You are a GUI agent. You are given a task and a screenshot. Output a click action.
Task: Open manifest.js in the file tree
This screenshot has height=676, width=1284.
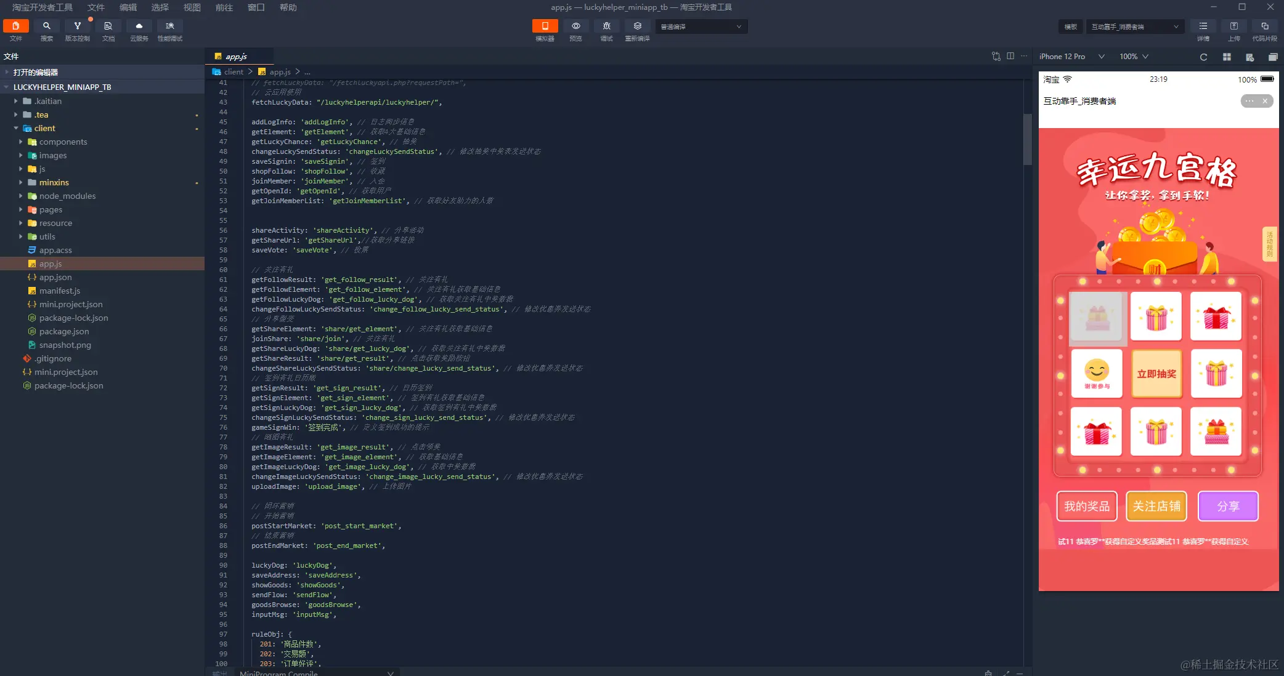click(x=59, y=291)
